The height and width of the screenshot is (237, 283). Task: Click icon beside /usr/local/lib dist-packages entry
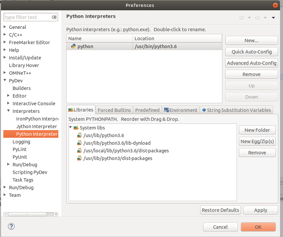pos(79,150)
